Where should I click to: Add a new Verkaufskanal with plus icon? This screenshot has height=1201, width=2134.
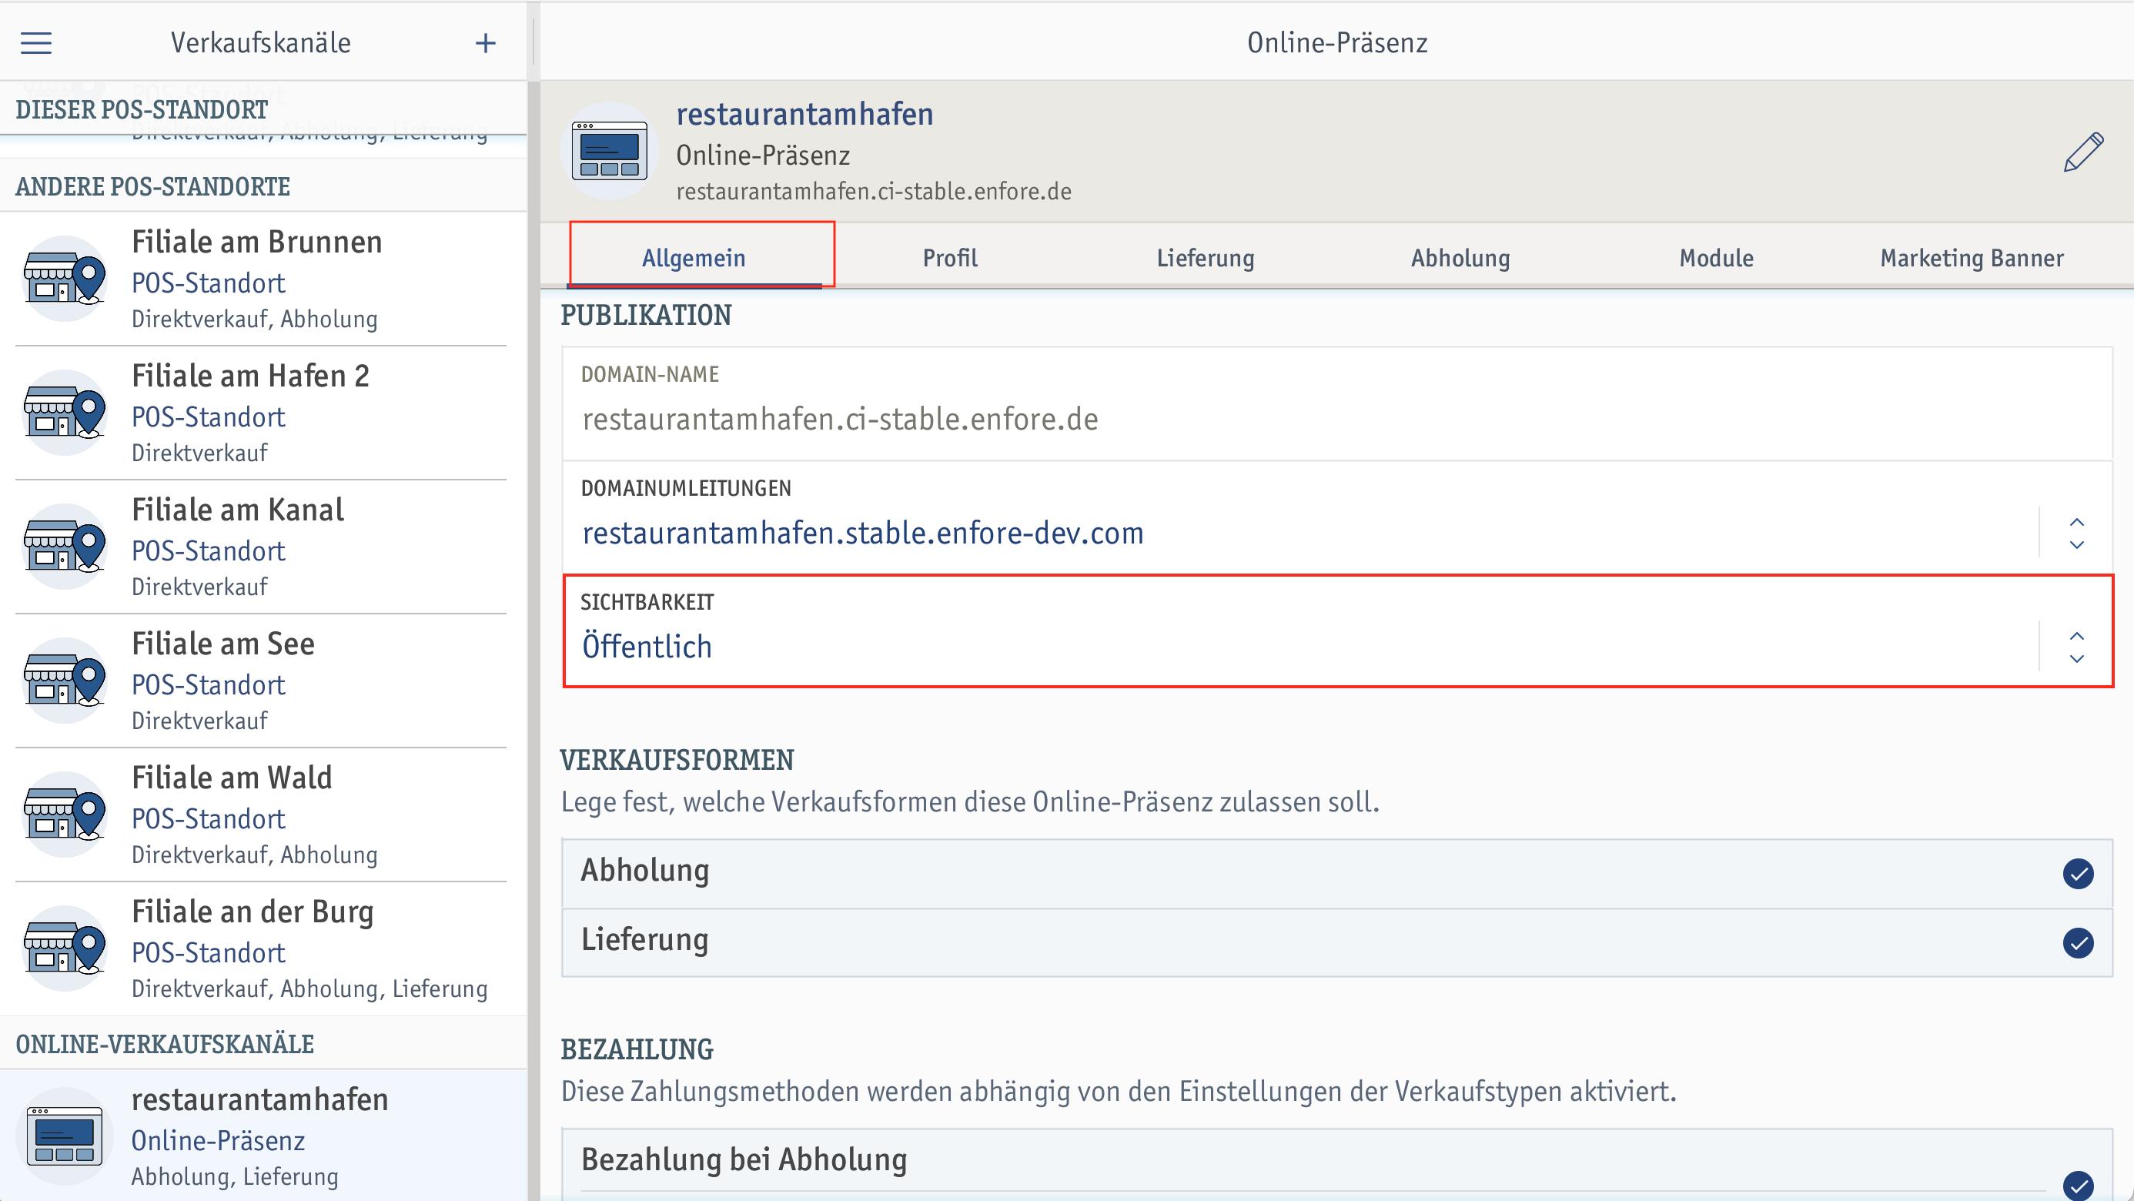pyautogui.click(x=486, y=43)
